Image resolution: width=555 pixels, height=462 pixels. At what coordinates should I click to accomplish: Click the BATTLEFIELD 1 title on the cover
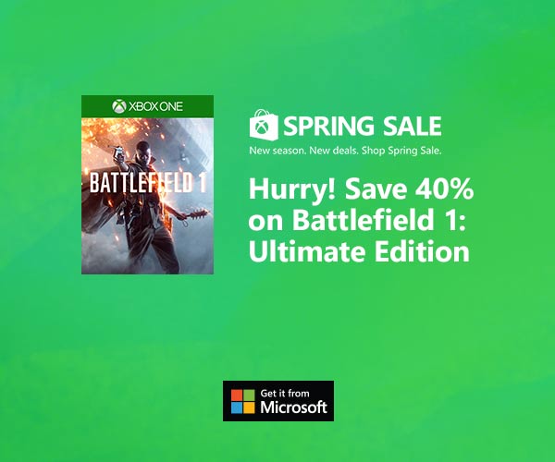coord(148,183)
